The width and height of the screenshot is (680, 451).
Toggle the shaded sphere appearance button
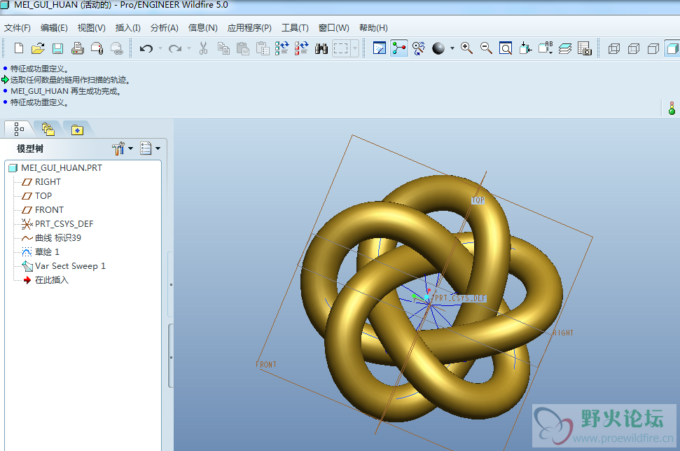(x=438, y=48)
